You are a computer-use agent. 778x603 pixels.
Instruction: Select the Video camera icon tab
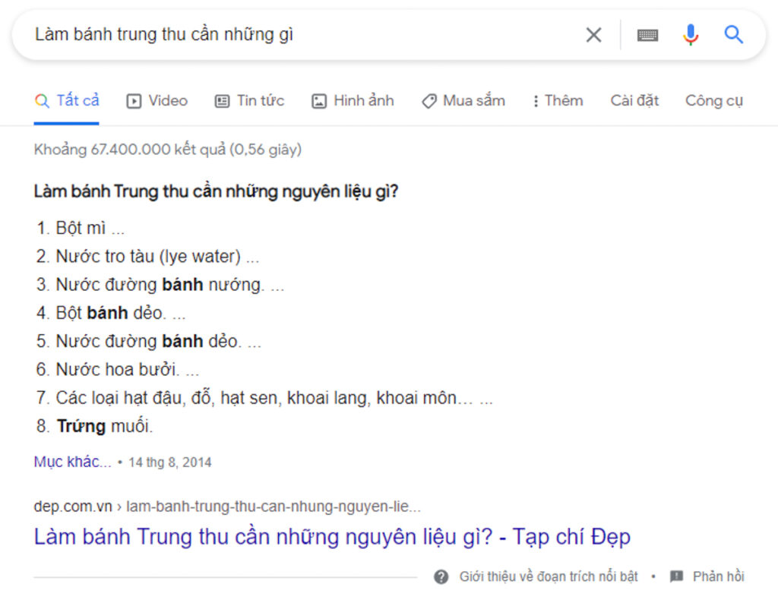click(x=134, y=100)
